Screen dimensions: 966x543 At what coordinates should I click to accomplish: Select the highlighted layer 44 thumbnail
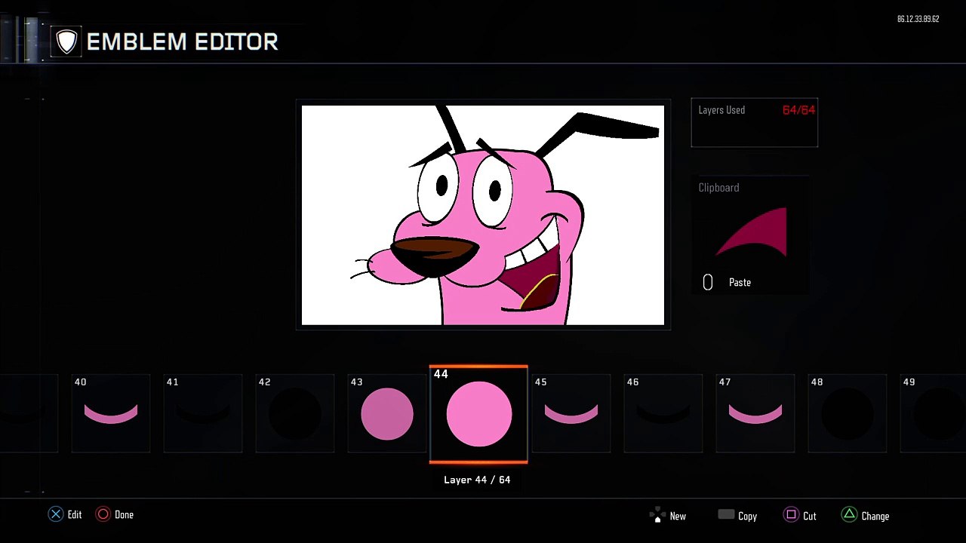coord(478,414)
